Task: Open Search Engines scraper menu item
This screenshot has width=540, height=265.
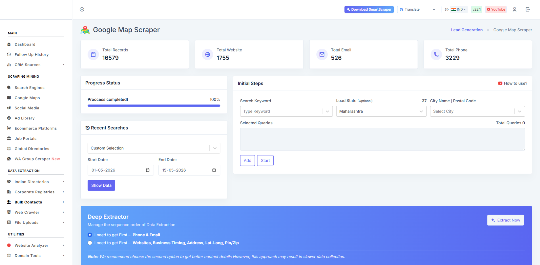Action: coord(30,88)
